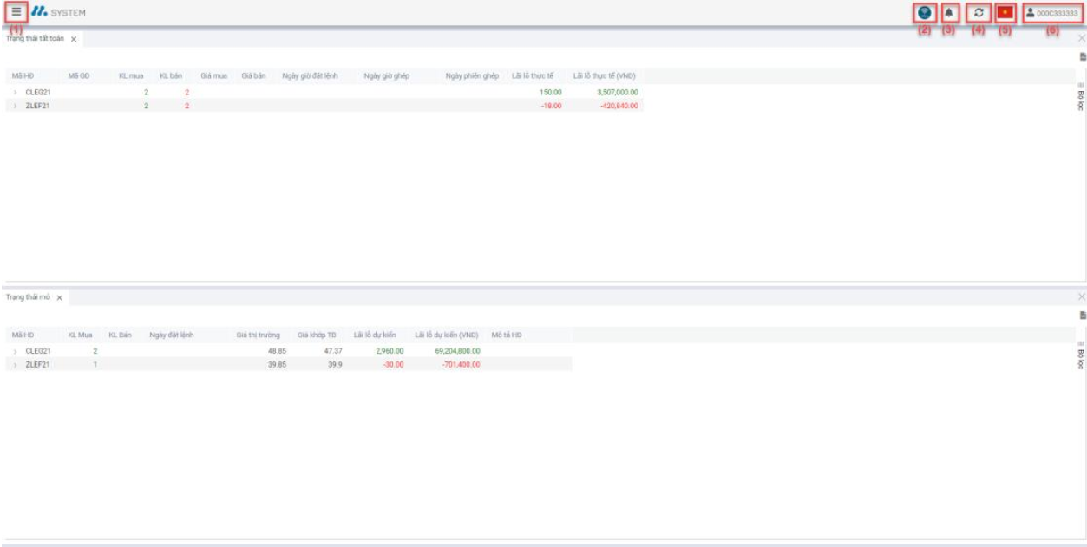Screen dimensions: 1087x547
Task: Select the 69,204,800.00 VND cell
Action: pos(457,351)
